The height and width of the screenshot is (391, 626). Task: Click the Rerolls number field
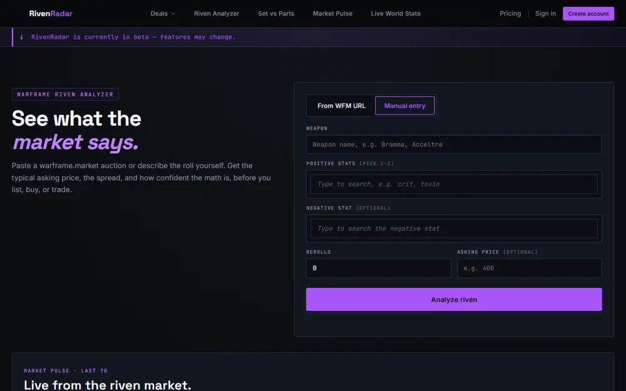point(379,268)
